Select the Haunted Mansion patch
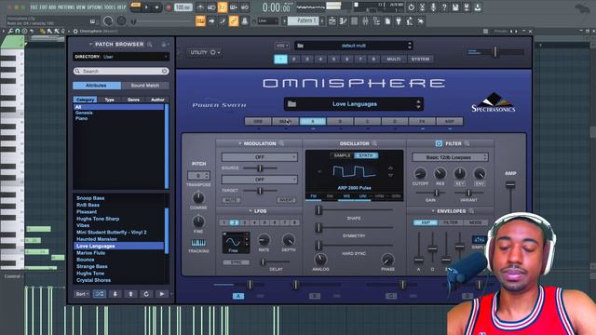 (97, 239)
